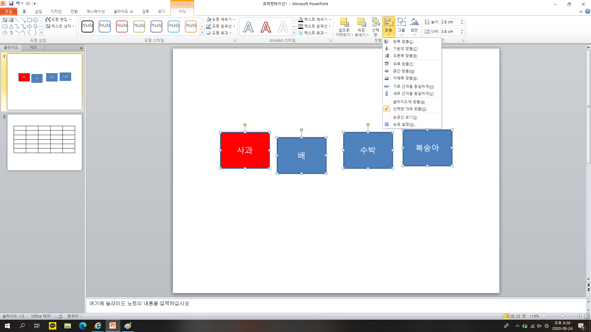
Task: Click the Rotate (회전) icon
Action: click(x=414, y=22)
